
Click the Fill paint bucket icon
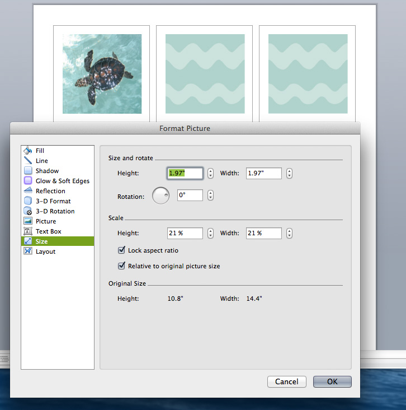coord(27,150)
